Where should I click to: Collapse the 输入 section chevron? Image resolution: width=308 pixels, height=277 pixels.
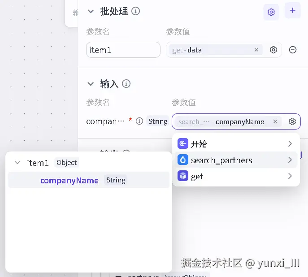(x=91, y=84)
